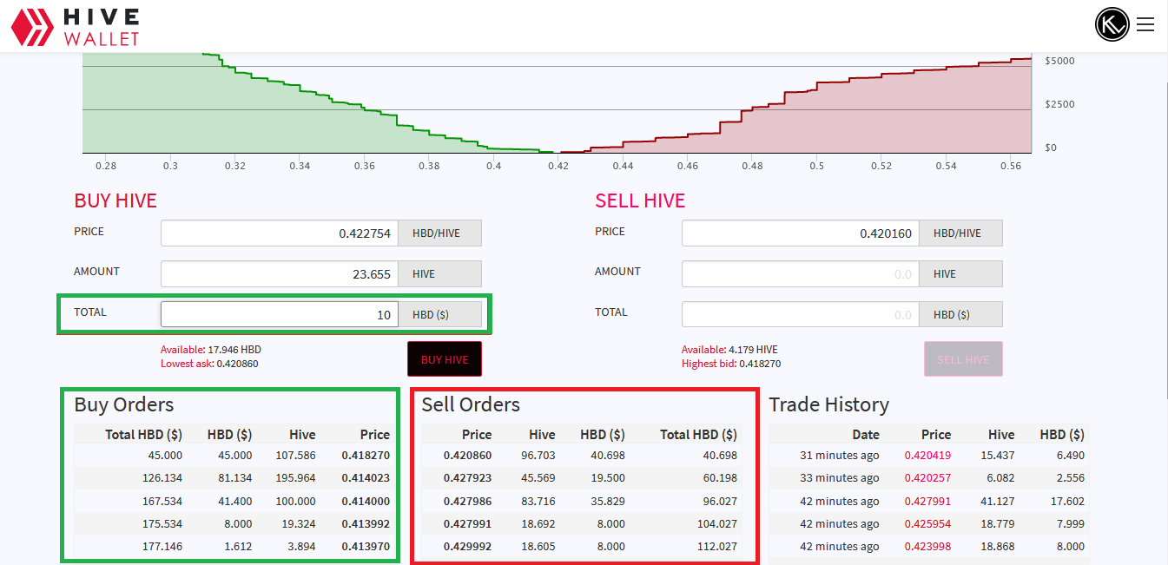Open the hamburger menu
Screen dimensions: 1168x565
[x=1145, y=25]
